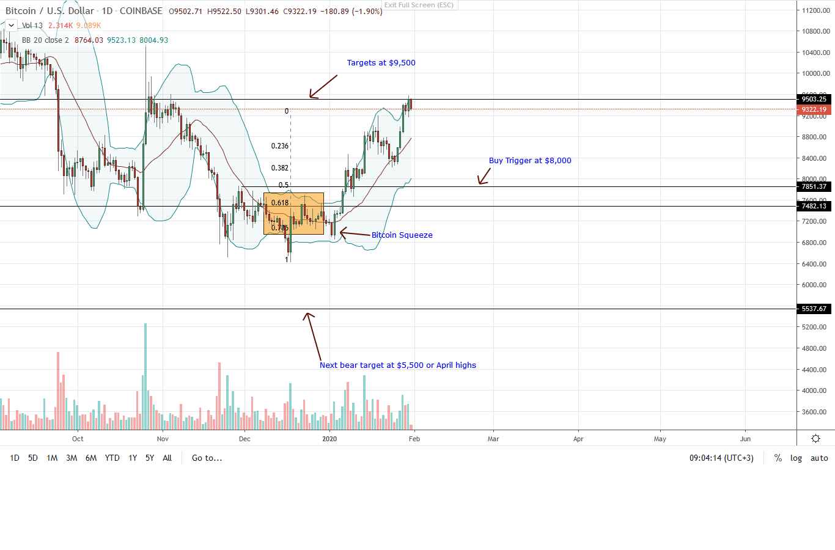835x550 pixels.
Task: Open chart settings gear icon
Action: [x=815, y=439]
